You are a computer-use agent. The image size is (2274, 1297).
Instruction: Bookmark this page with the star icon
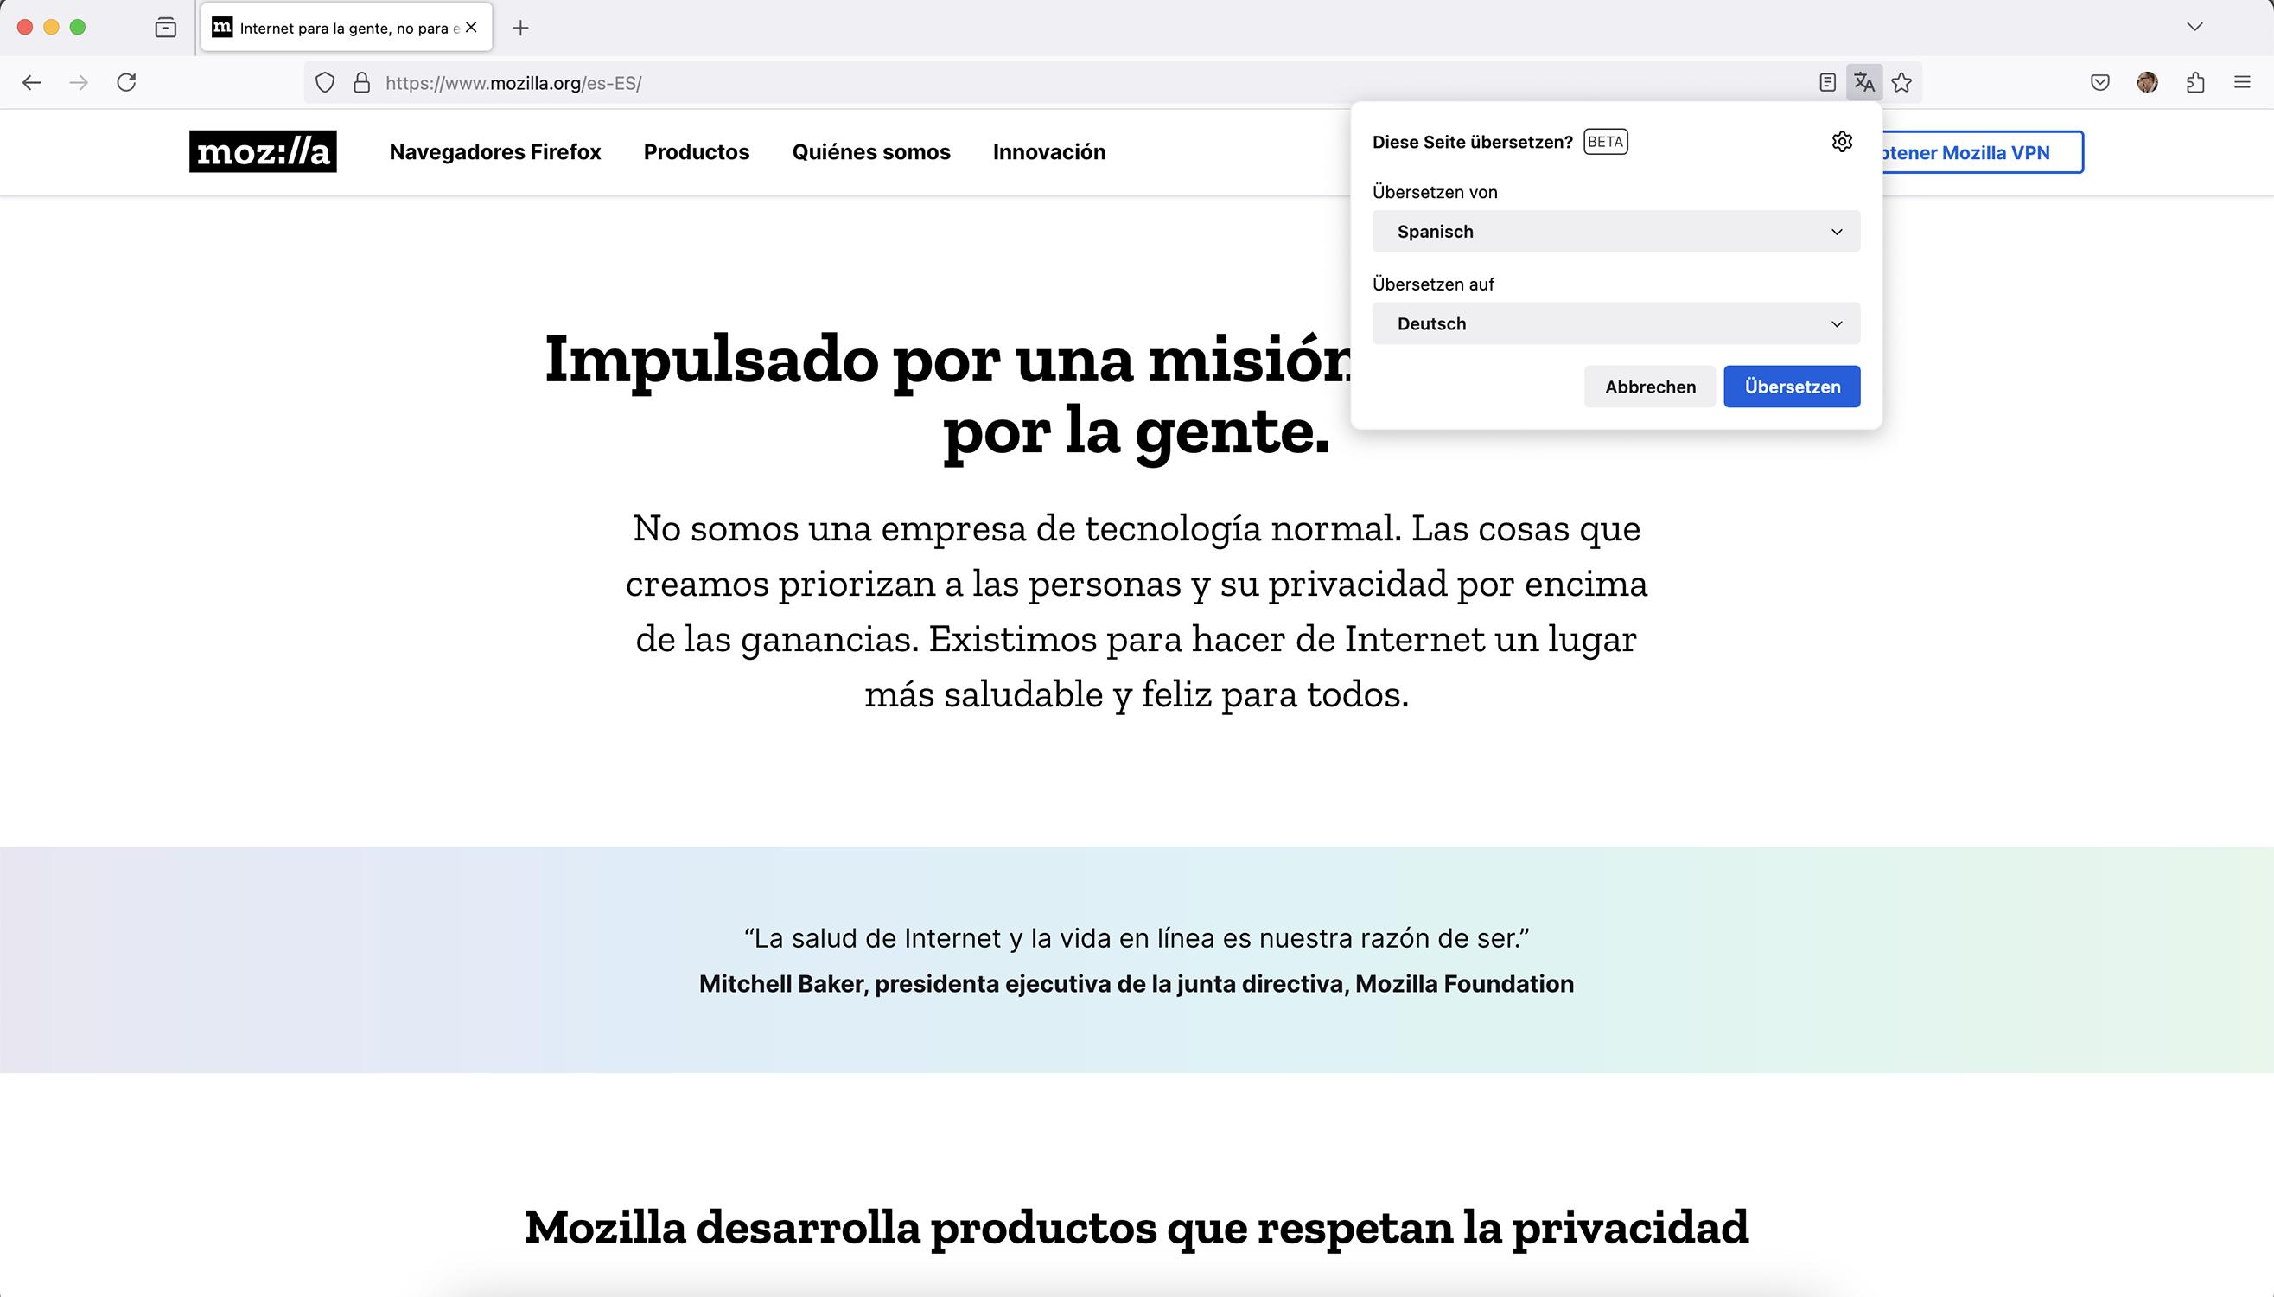1901,83
